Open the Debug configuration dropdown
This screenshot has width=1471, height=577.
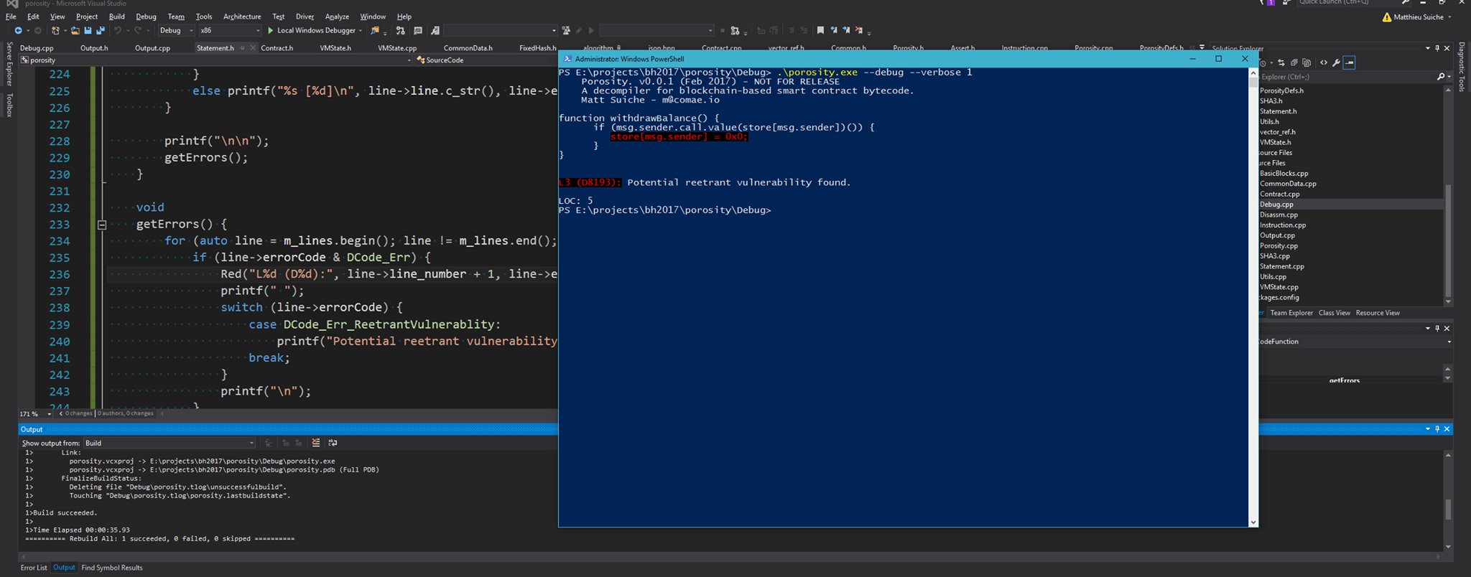point(176,30)
